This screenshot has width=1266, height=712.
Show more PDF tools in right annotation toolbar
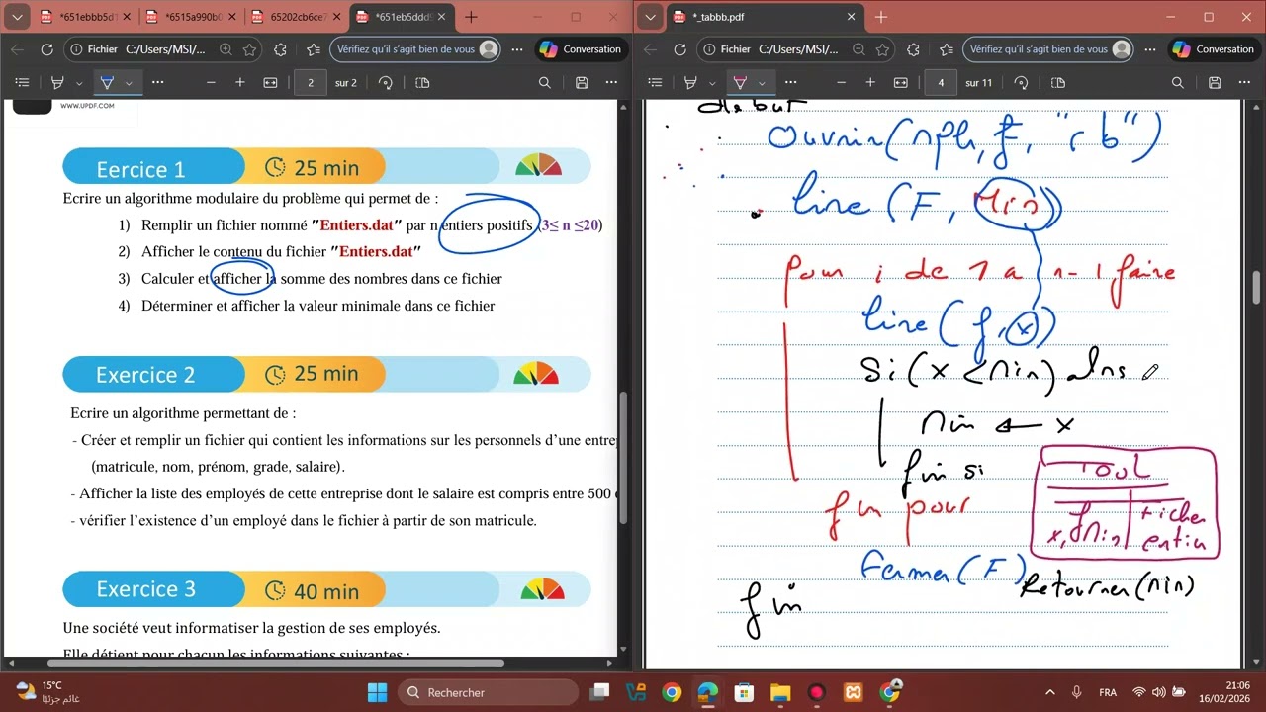[790, 83]
